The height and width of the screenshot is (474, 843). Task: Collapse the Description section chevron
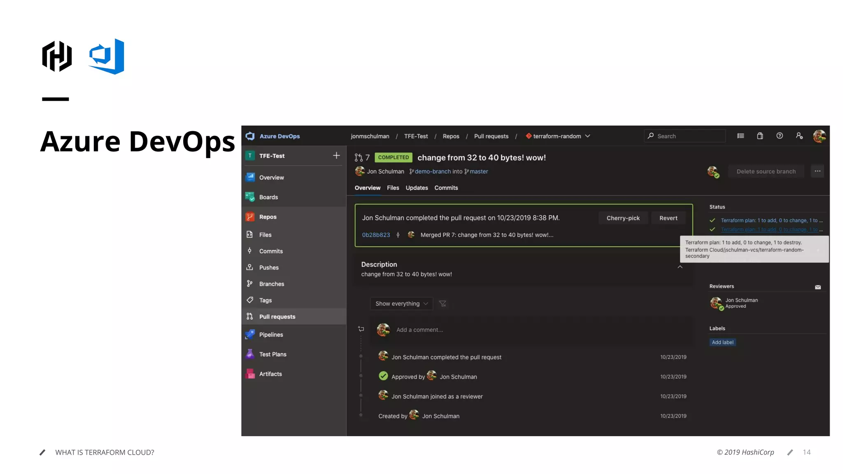(x=680, y=267)
